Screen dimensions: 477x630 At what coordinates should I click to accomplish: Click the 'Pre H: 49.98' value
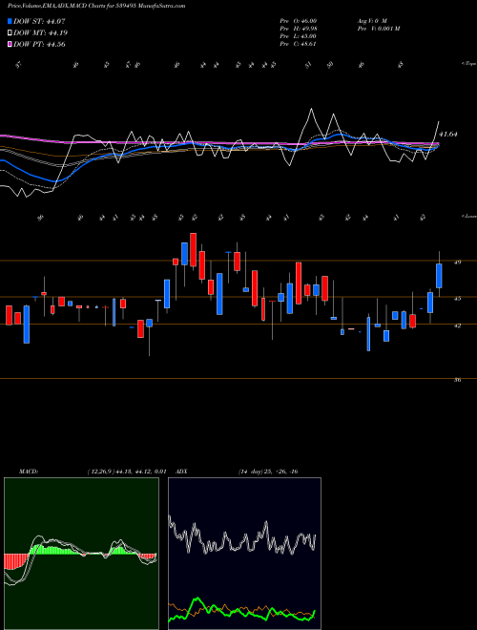click(x=299, y=29)
